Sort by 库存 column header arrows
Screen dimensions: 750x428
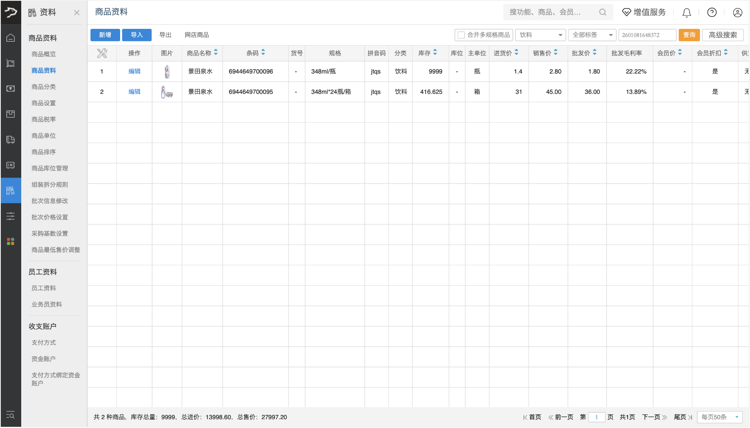[435, 53]
